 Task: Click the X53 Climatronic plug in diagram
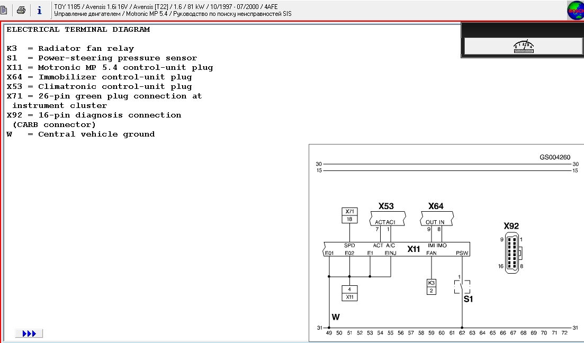(x=387, y=218)
